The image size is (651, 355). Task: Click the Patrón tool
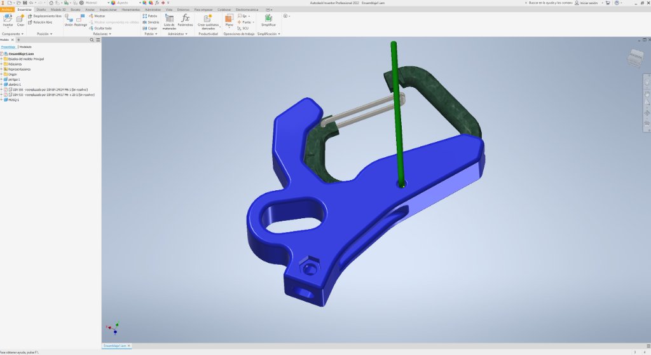pyautogui.click(x=150, y=16)
